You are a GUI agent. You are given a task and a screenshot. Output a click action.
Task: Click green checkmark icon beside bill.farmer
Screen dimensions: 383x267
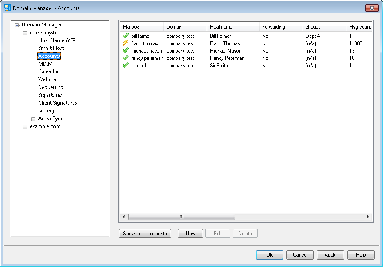click(126, 36)
